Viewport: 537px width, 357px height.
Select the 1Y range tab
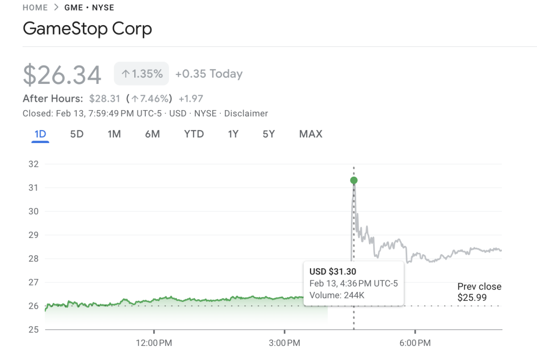pos(233,134)
